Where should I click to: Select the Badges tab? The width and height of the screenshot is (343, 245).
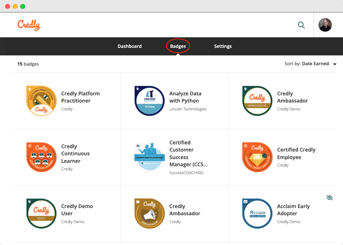(x=178, y=46)
